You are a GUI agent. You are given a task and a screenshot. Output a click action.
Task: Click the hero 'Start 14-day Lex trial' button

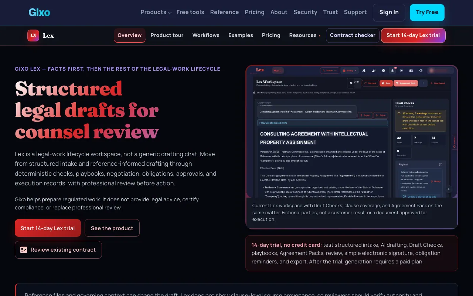click(x=48, y=228)
